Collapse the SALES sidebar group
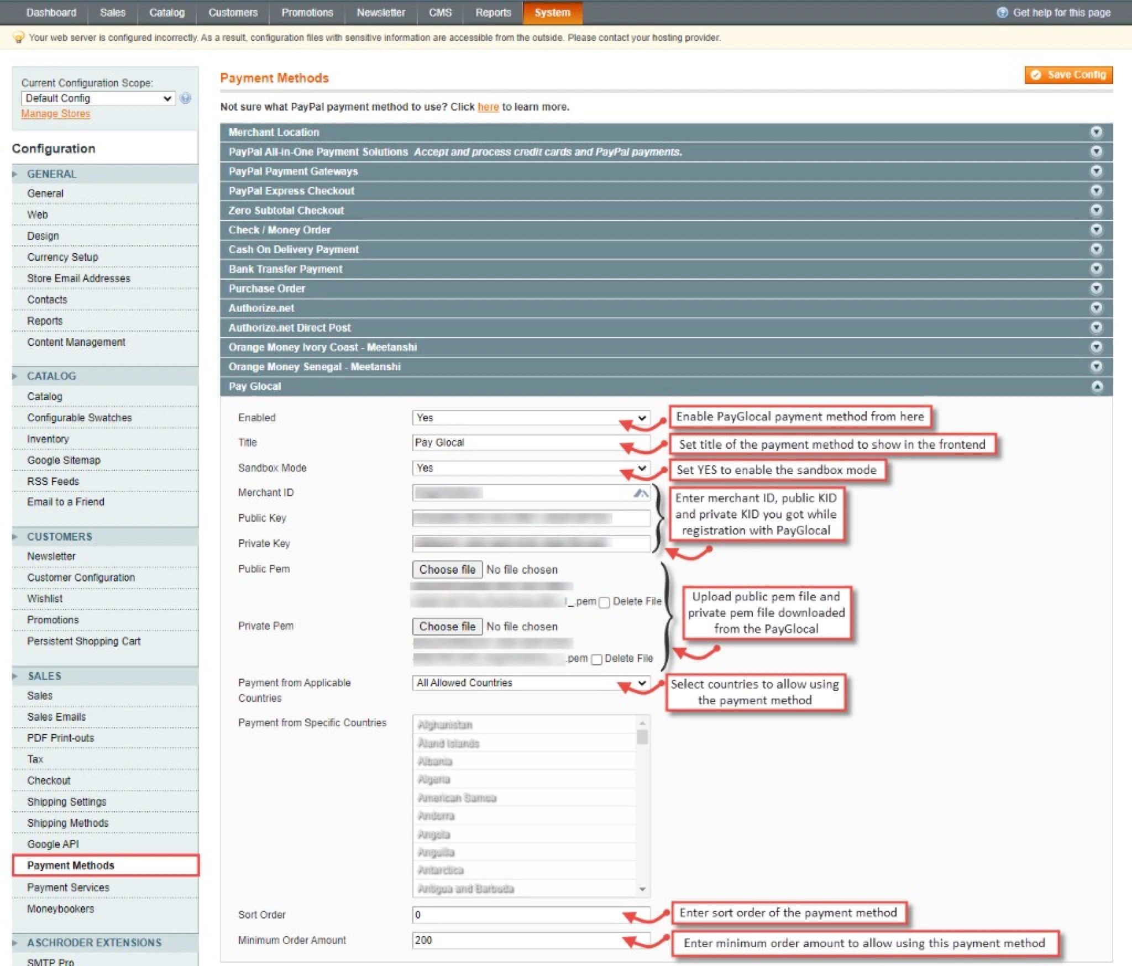This screenshot has width=1132, height=966. (105, 676)
